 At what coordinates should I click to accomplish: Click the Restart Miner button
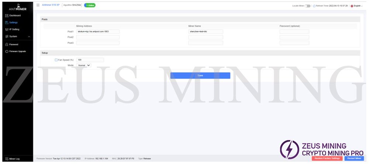354,158
